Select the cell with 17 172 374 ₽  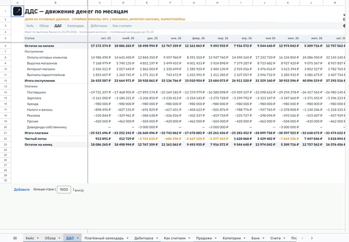coord(100,46)
